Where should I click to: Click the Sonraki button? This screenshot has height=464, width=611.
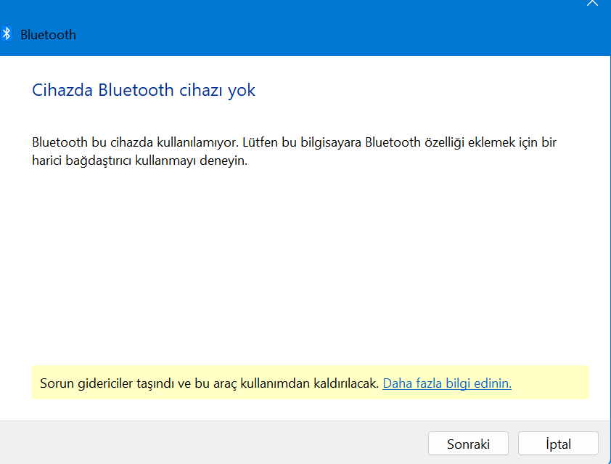[x=468, y=444]
